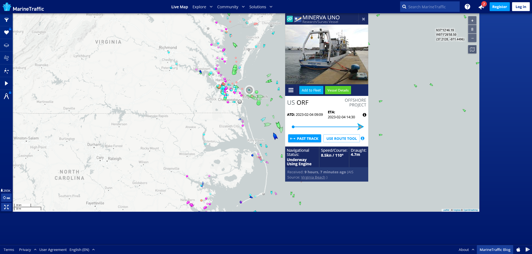
Task: Open the About footer menu
Action: (x=464, y=250)
